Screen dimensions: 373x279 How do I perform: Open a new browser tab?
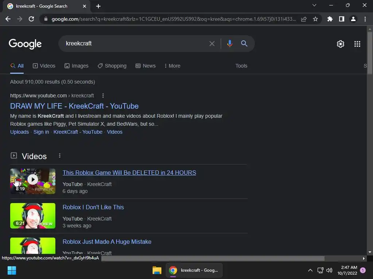coord(98,6)
